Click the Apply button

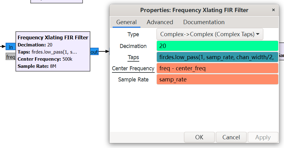tap(263, 137)
